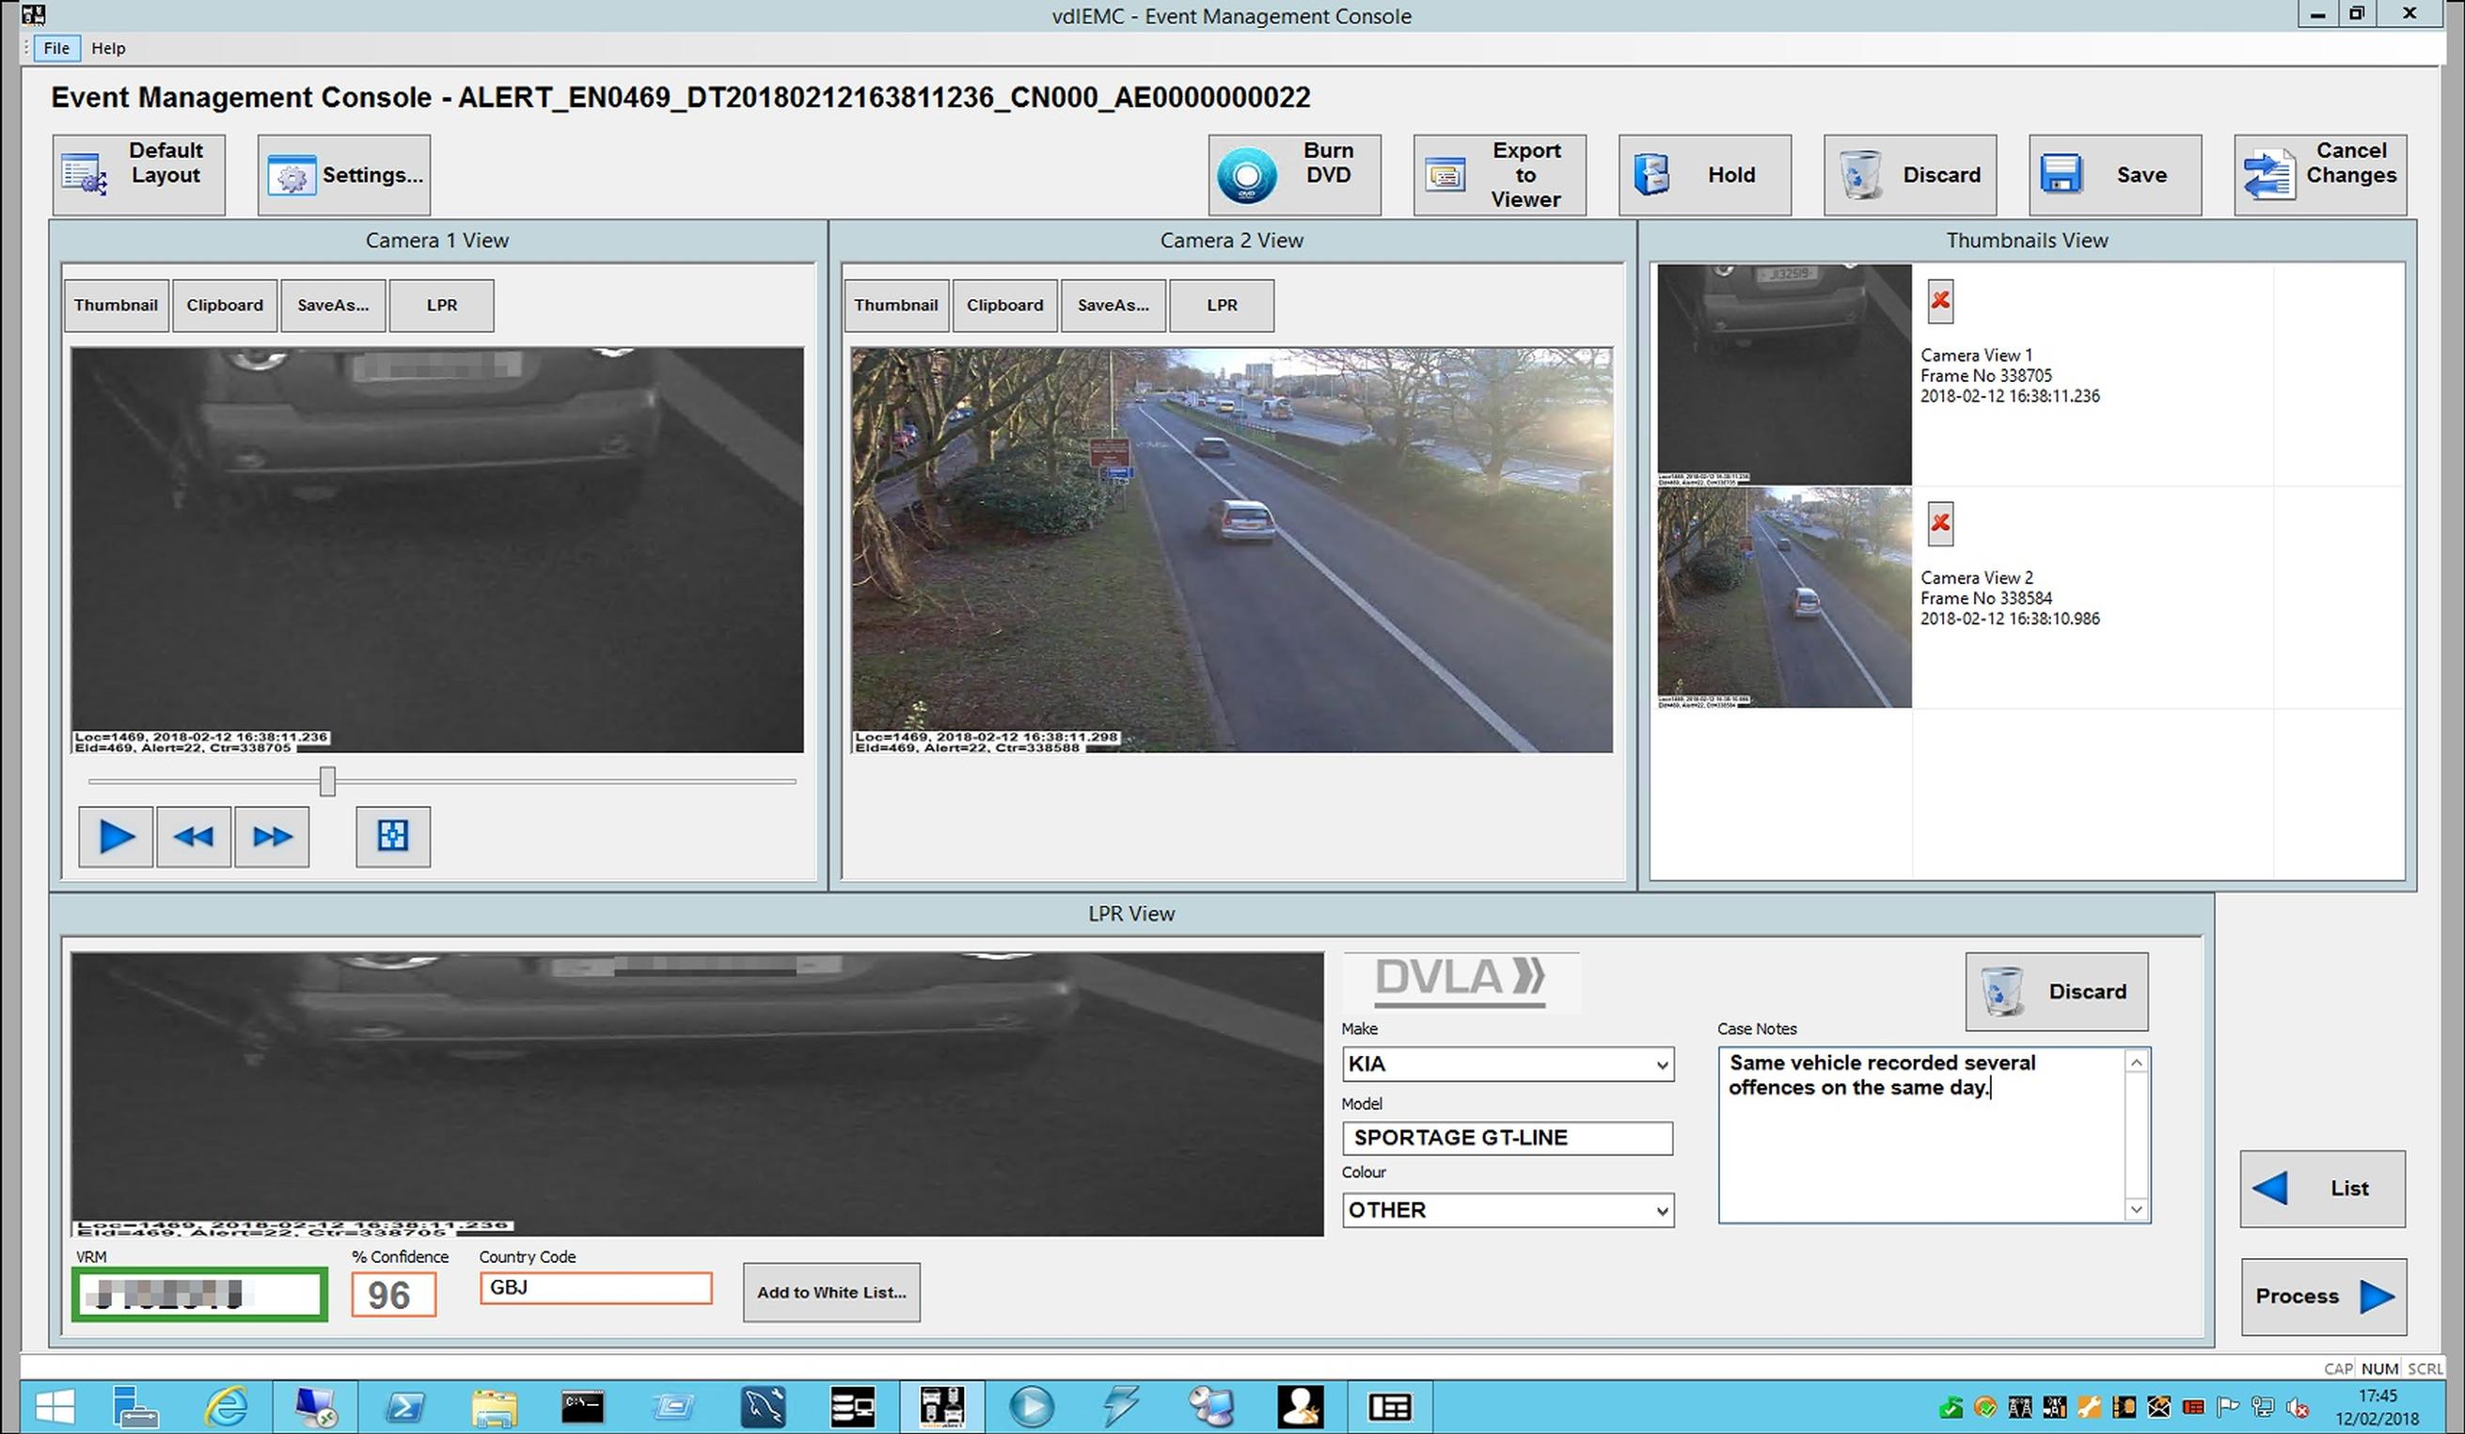
Task: Click the fast-forward arrows under Camera 1
Action: [x=272, y=836]
